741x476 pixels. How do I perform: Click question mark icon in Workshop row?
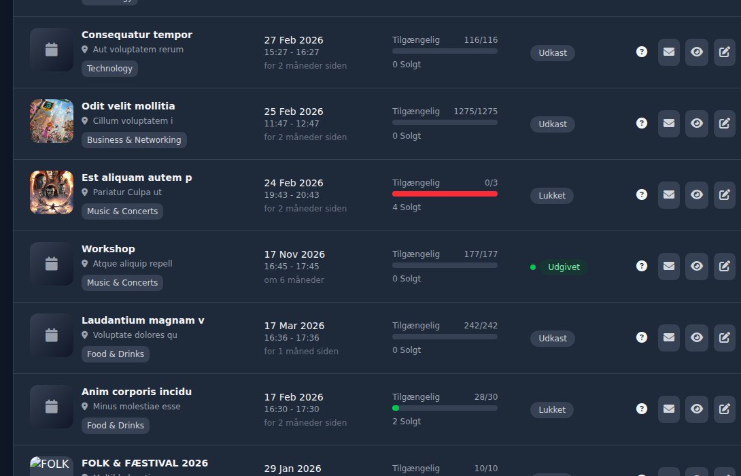pos(641,266)
